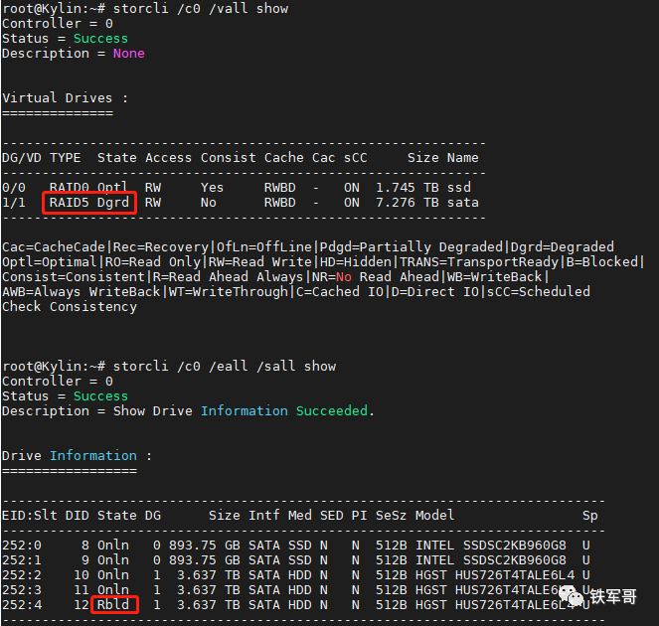Click 'HDD' media type in the 252:3 row
This screenshot has height=626, width=659.
299,590
